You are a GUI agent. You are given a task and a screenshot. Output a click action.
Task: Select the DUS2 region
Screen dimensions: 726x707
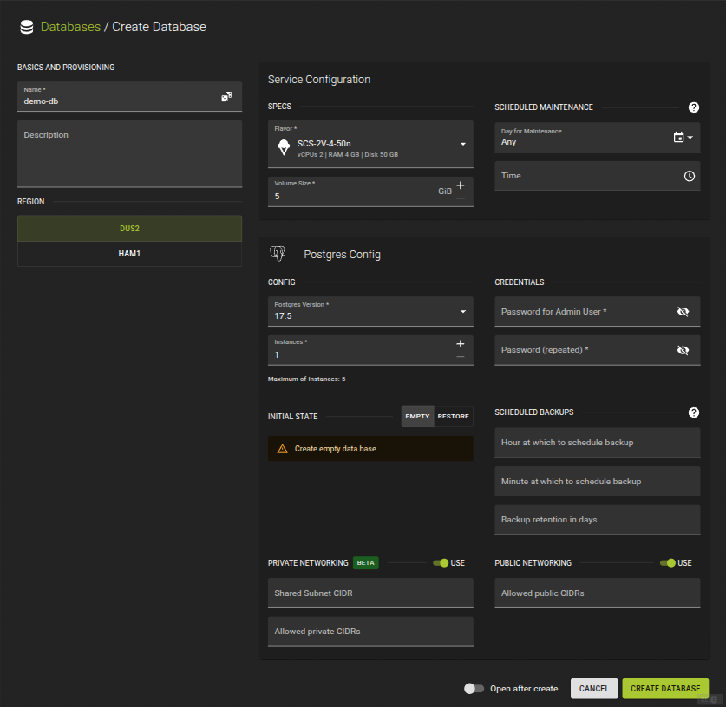(129, 229)
